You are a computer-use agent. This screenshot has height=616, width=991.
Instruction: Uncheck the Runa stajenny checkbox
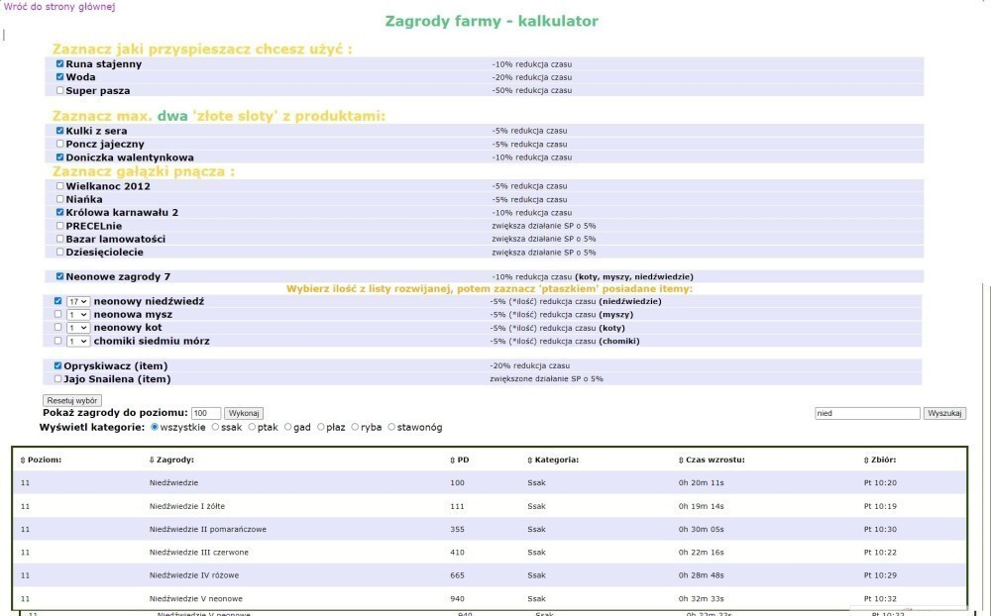click(x=60, y=63)
